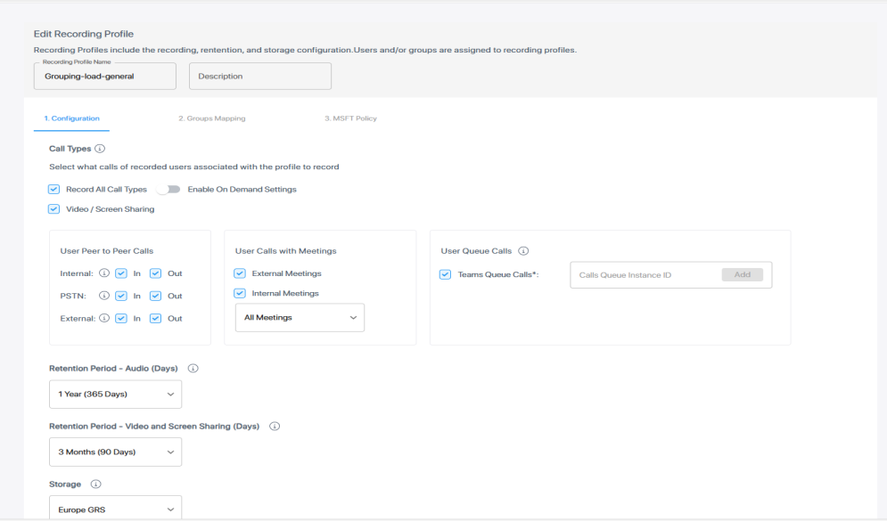The width and height of the screenshot is (887, 521).
Task: Click info icon next to External label
Action: 104,318
